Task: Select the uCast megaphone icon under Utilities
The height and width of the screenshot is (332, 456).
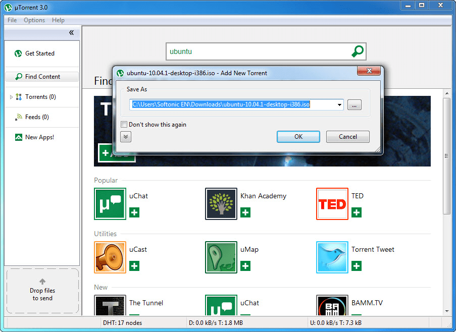Action: click(110, 257)
